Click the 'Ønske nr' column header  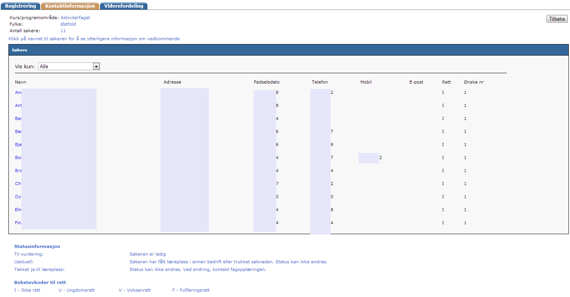click(x=474, y=82)
